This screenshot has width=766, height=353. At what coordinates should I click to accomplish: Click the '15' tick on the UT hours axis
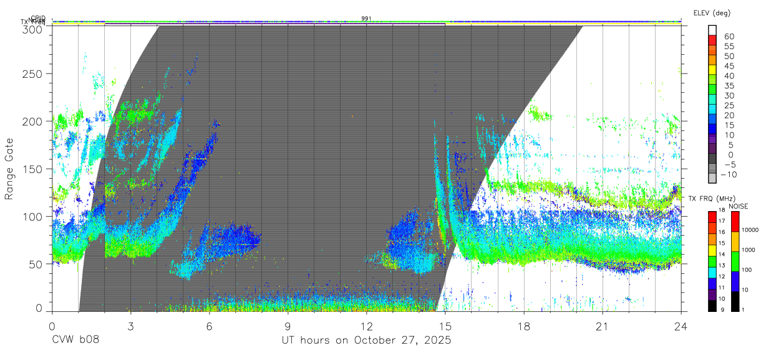(445, 326)
